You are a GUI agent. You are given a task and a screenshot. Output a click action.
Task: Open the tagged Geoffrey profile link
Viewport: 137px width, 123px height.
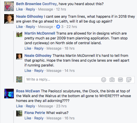coord(49,4)
